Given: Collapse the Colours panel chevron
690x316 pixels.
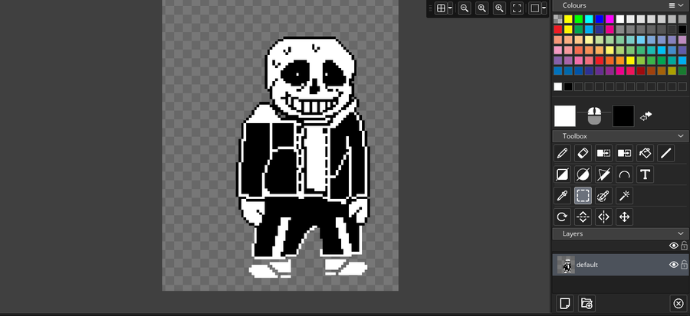Looking at the screenshot, I should (682, 5).
